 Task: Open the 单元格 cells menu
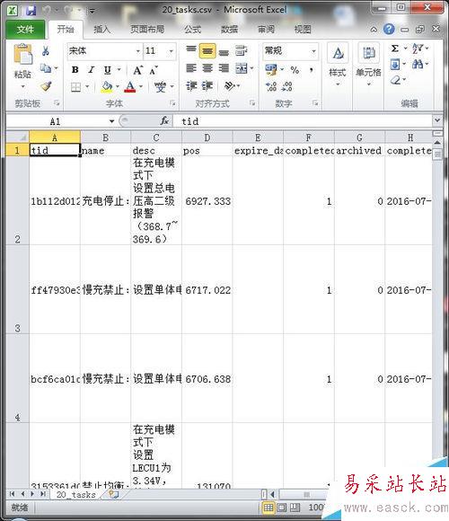point(368,65)
